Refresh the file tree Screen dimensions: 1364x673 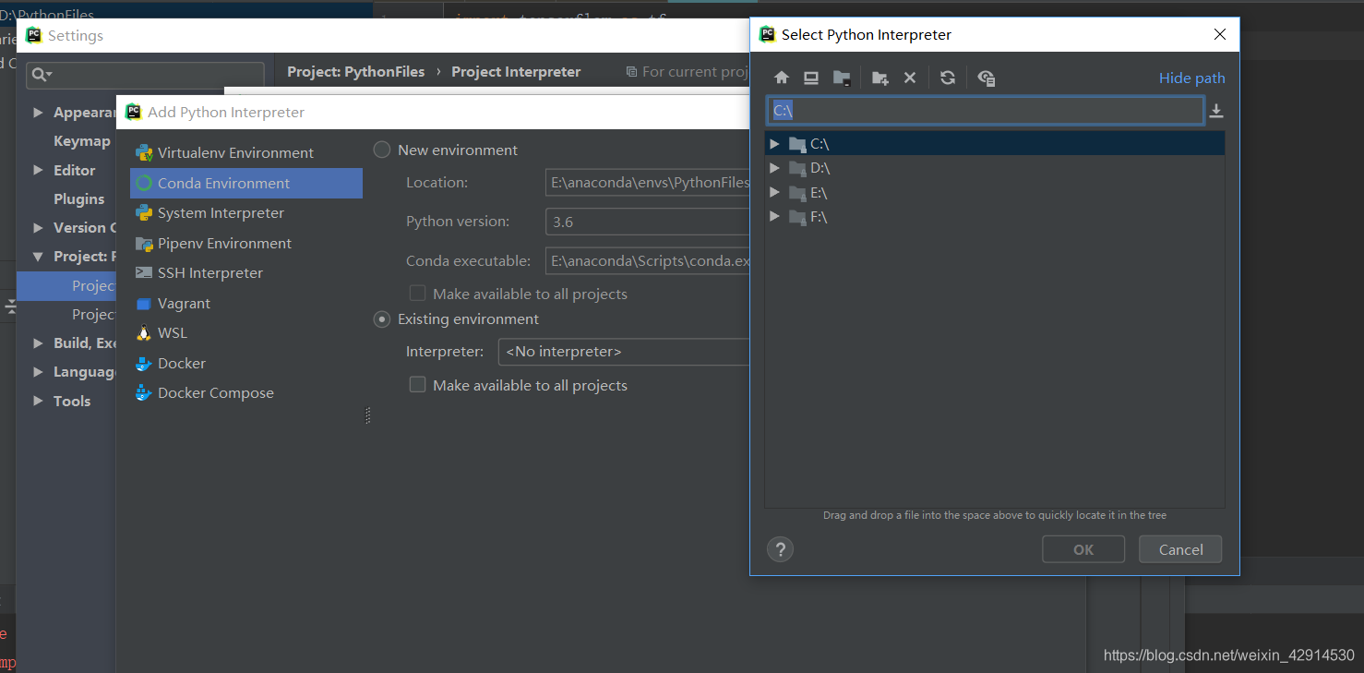tap(948, 78)
